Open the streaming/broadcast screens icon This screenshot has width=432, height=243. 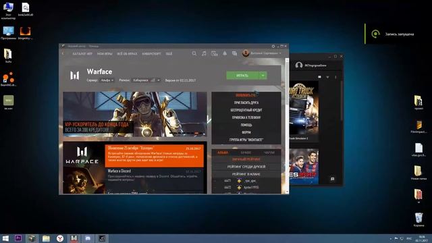coord(215,53)
